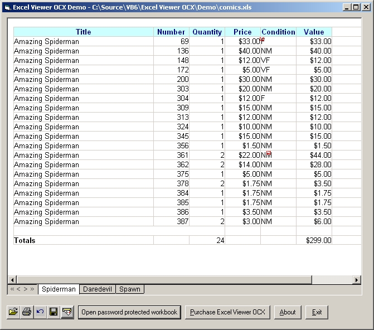Click the application icon in the title bar

8,7
